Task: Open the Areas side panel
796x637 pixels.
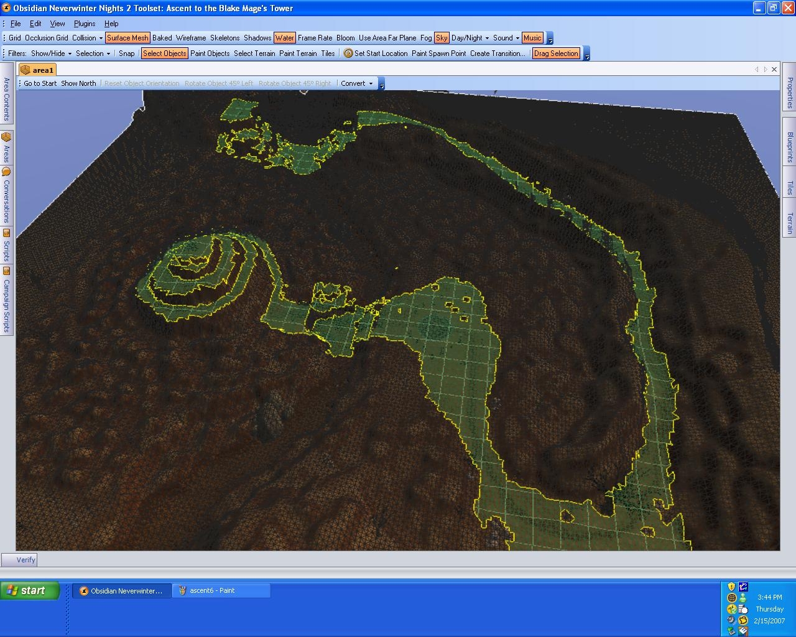Action: [x=6, y=147]
